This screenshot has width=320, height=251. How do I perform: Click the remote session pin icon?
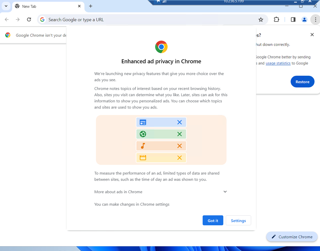157,1
